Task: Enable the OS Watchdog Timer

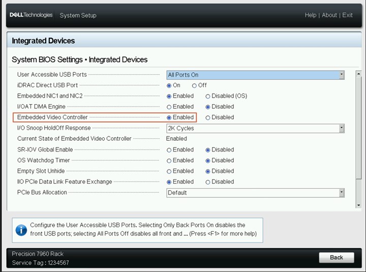Action: pos(169,161)
